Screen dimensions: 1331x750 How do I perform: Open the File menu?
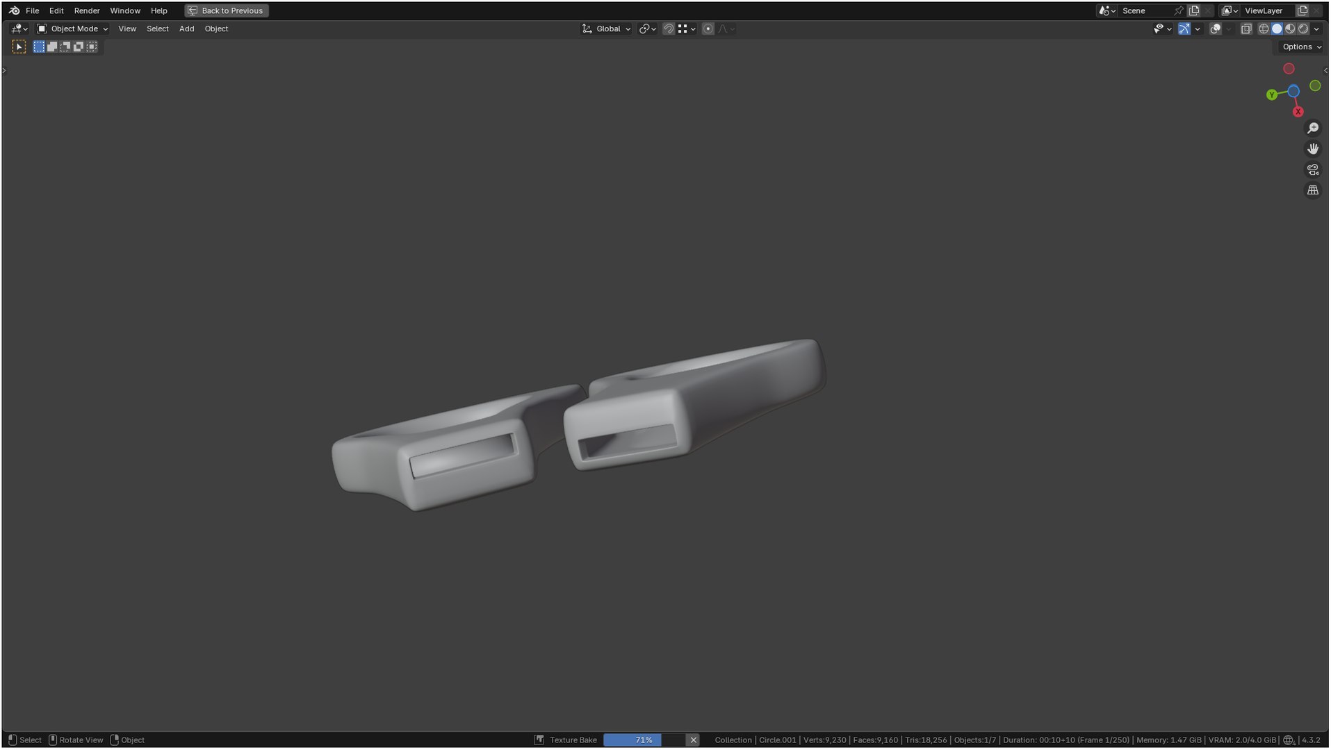point(32,10)
